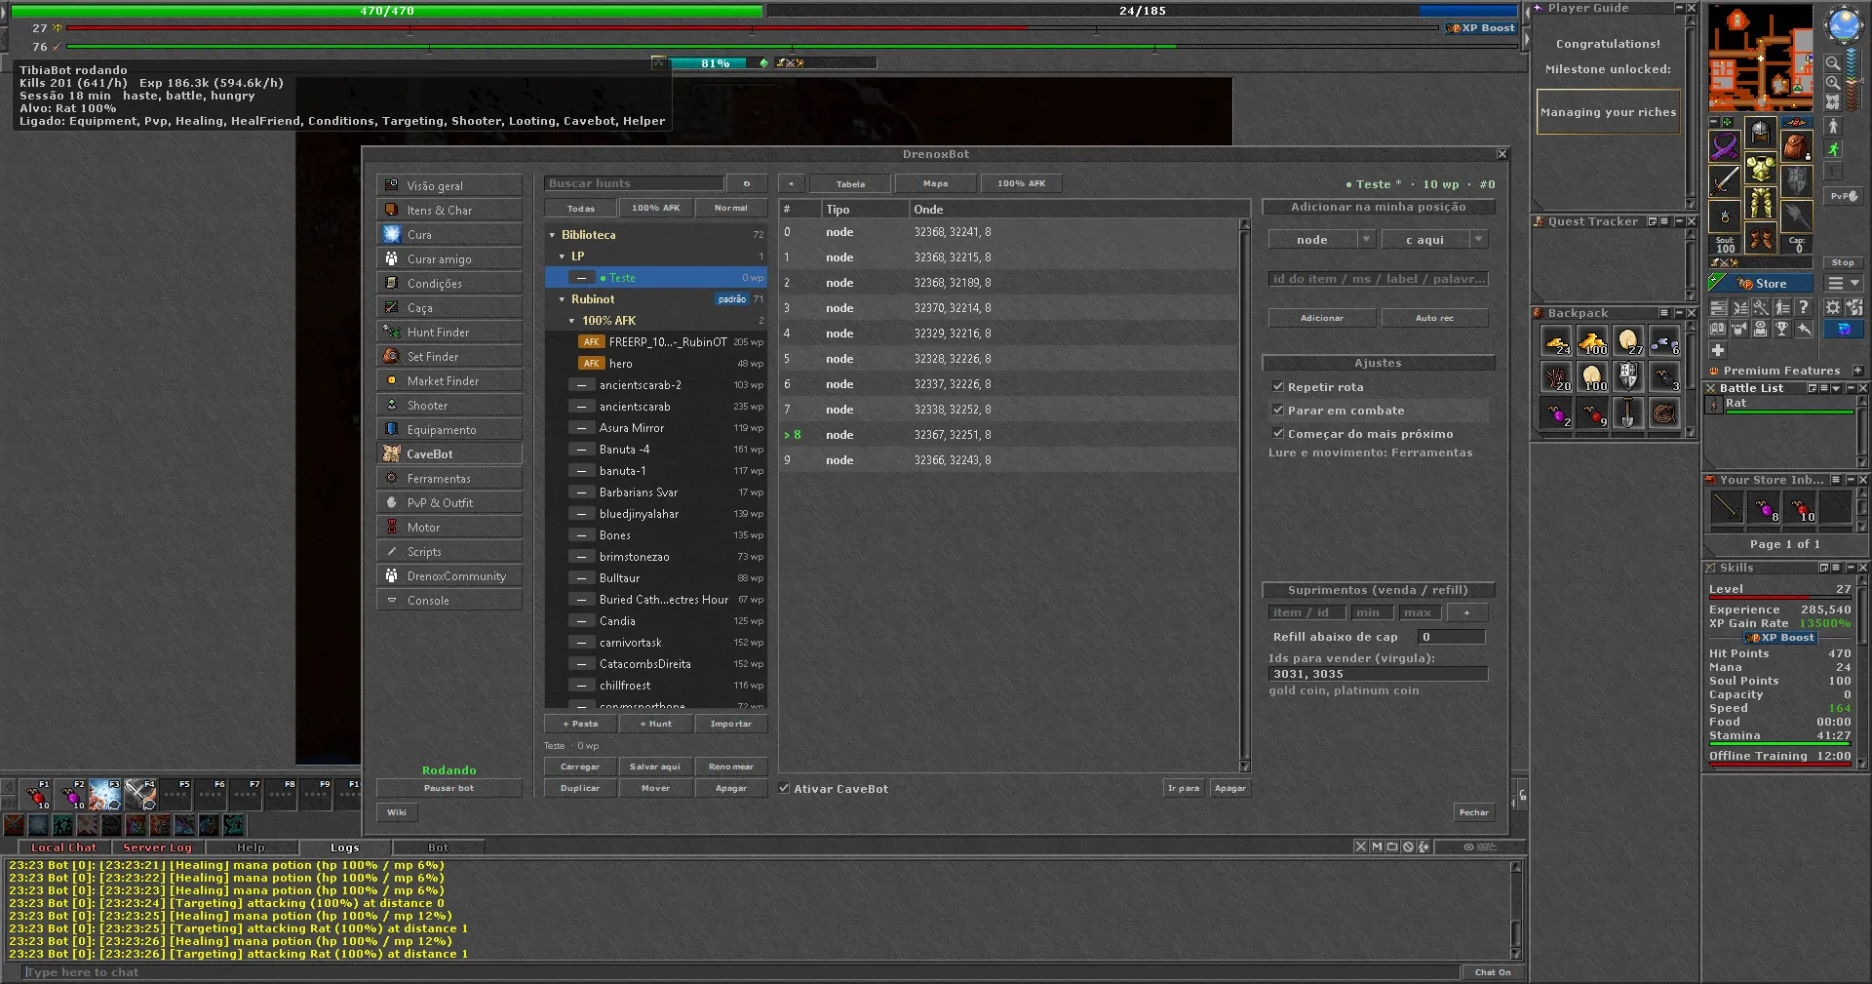Click the purple scarf amulet slot

[x=1725, y=146]
